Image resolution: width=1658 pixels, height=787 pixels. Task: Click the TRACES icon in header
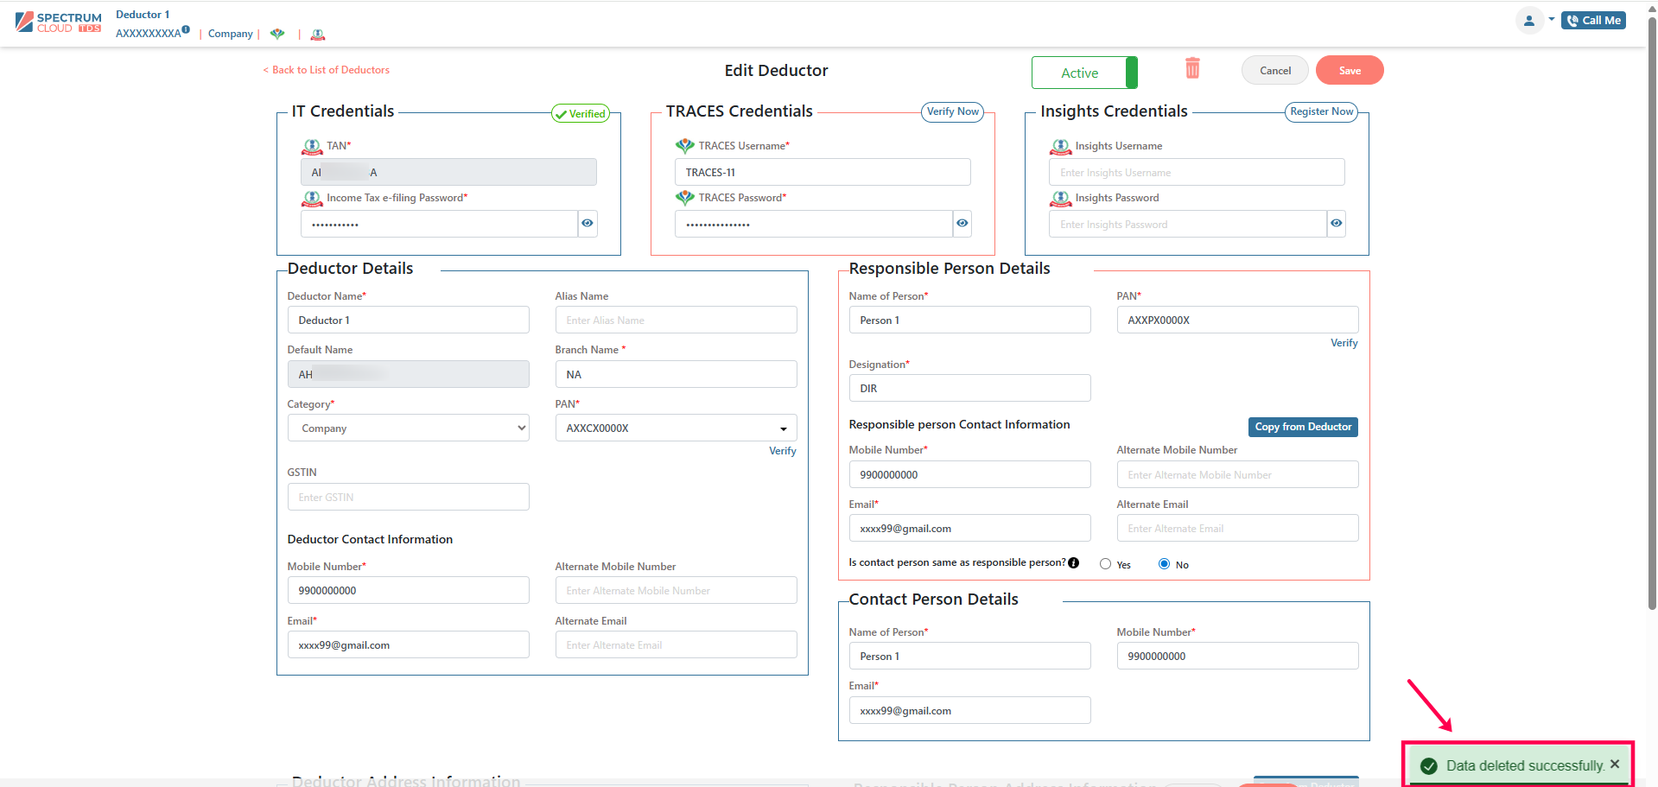click(x=277, y=35)
